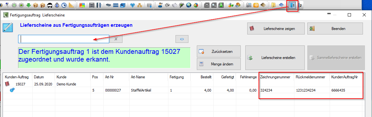The width and height of the screenshot is (372, 117).
Task: Click the Menge ändern button
Action: (219, 64)
